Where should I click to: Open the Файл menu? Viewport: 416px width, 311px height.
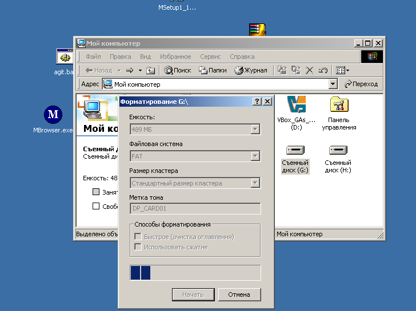click(93, 56)
